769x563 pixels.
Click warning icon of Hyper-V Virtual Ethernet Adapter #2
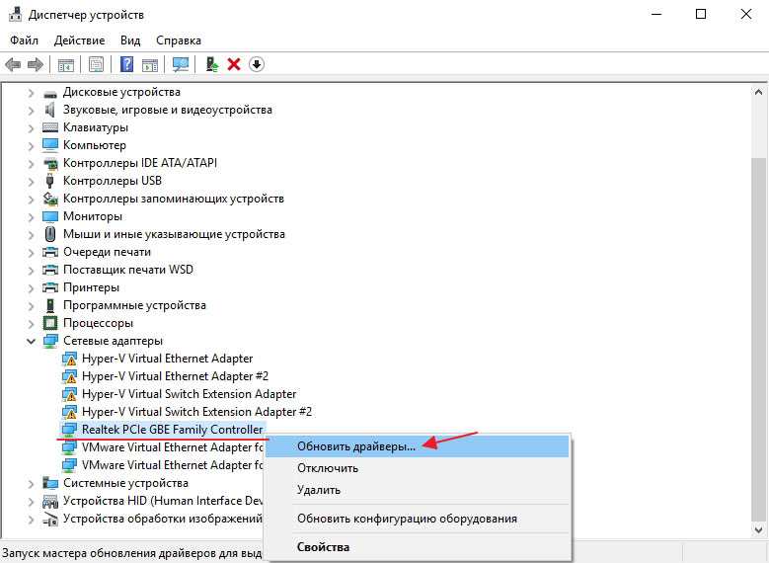[x=69, y=376]
